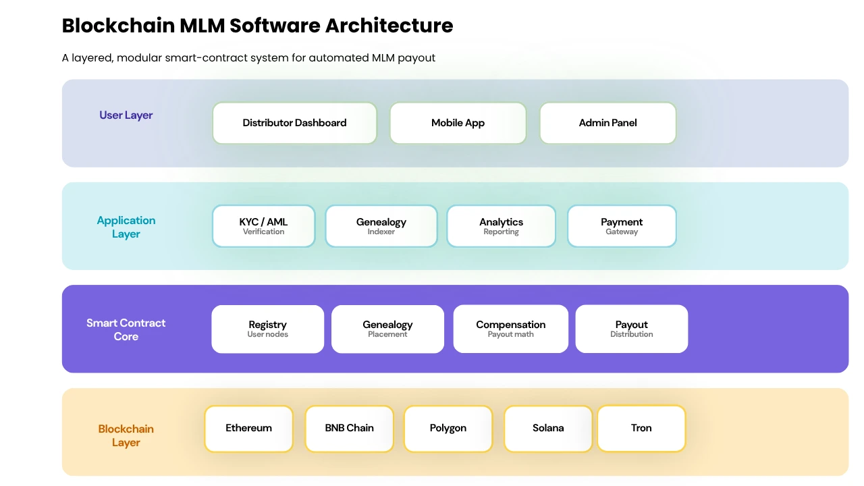Click the Blockchain Layer label
The width and height of the screenshot is (864, 486).
click(x=126, y=435)
